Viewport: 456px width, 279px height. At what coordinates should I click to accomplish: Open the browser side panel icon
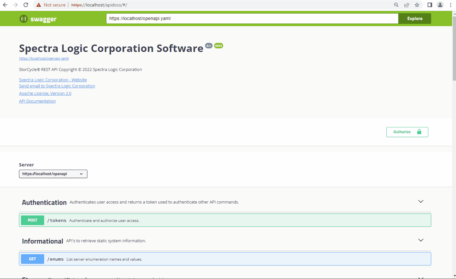[430, 5]
